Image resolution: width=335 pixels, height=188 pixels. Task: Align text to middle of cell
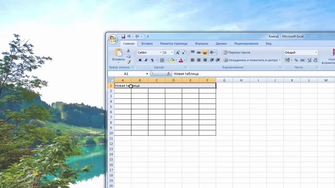click(x=199, y=52)
